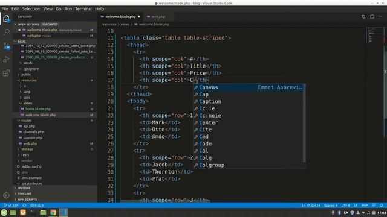
Task: Select the Canvas Emmet suggestion
Action: [x=248, y=87]
